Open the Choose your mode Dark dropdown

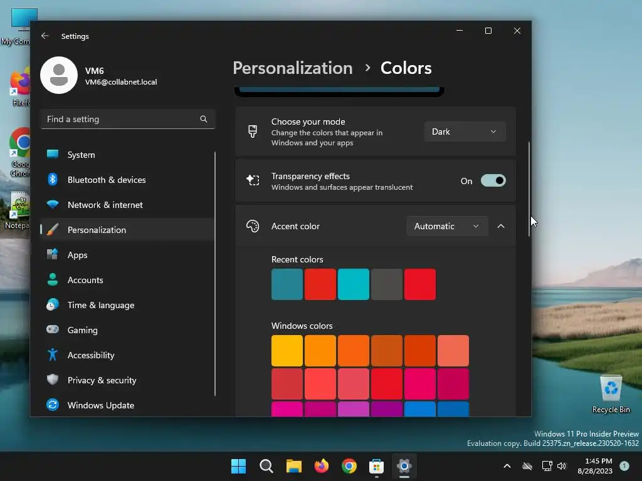(465, 132)
